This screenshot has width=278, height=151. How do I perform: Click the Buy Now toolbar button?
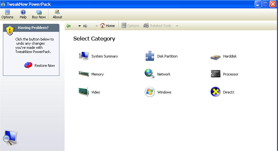click(39, 14)
